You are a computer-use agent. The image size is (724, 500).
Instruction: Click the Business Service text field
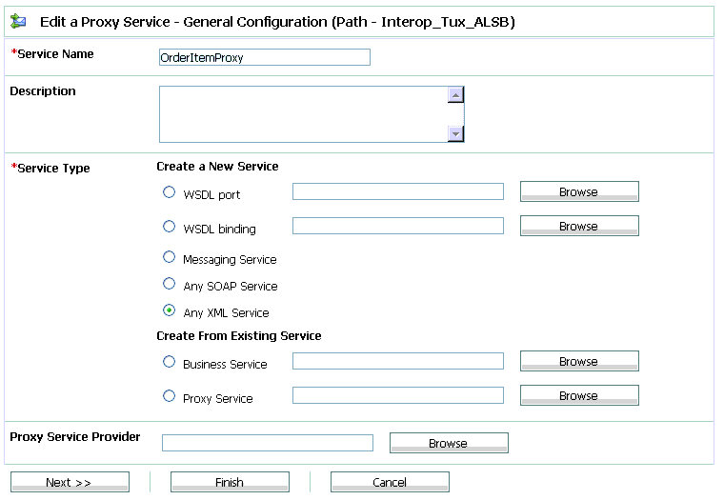(398, 361)
